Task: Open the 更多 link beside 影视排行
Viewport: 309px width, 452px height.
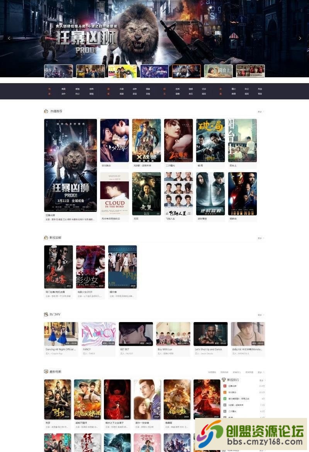Action: [262, 380]
